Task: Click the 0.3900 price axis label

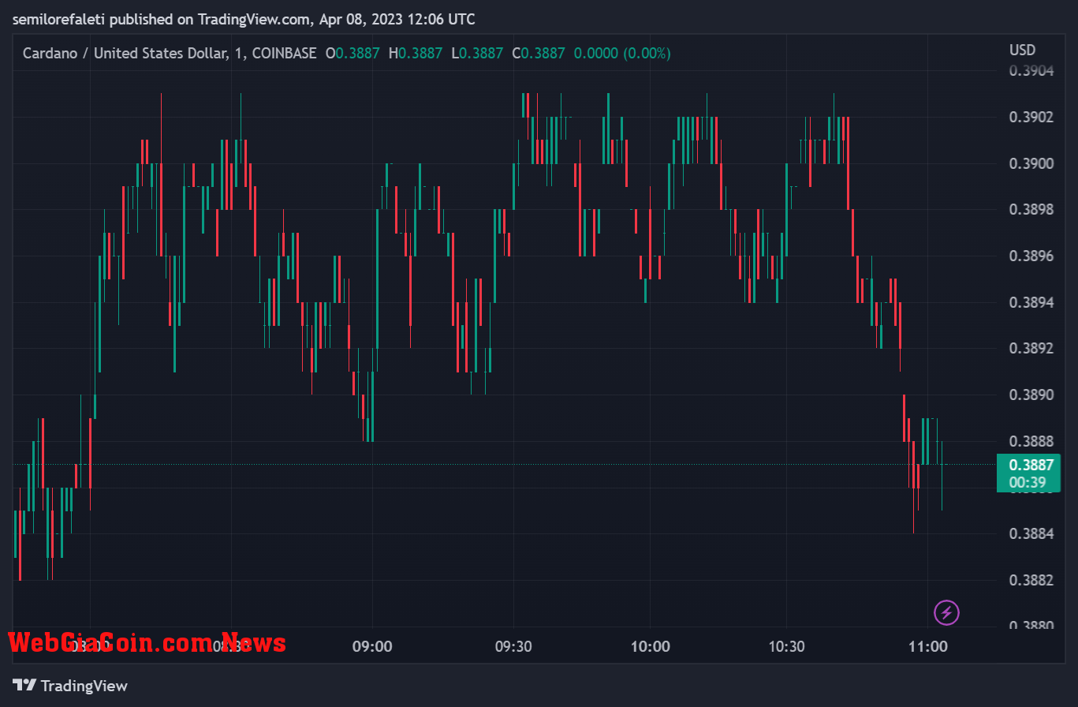Action: [1031, 163]
